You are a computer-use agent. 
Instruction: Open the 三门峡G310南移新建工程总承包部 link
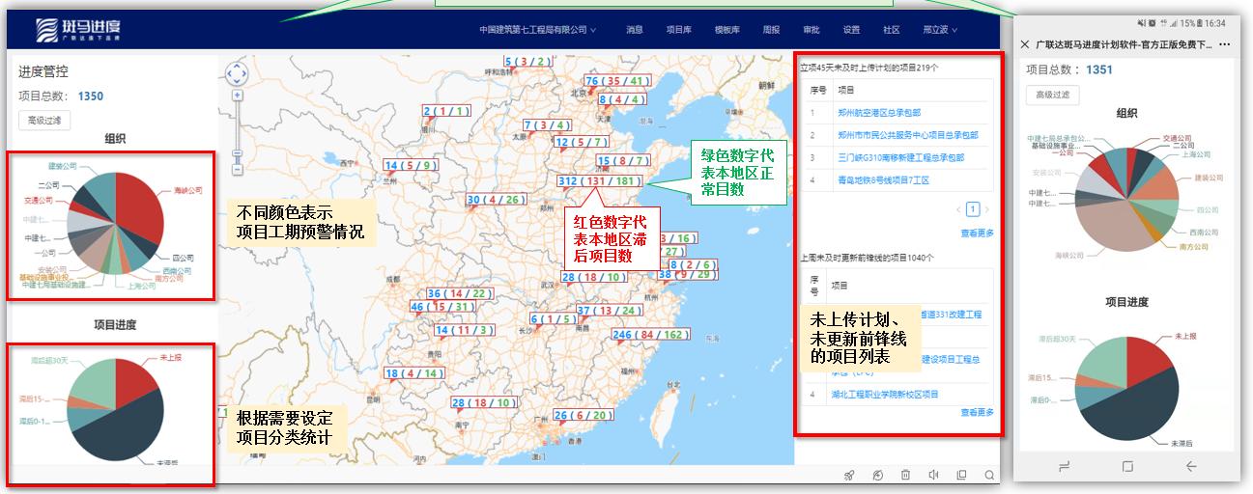pos(900,157)
